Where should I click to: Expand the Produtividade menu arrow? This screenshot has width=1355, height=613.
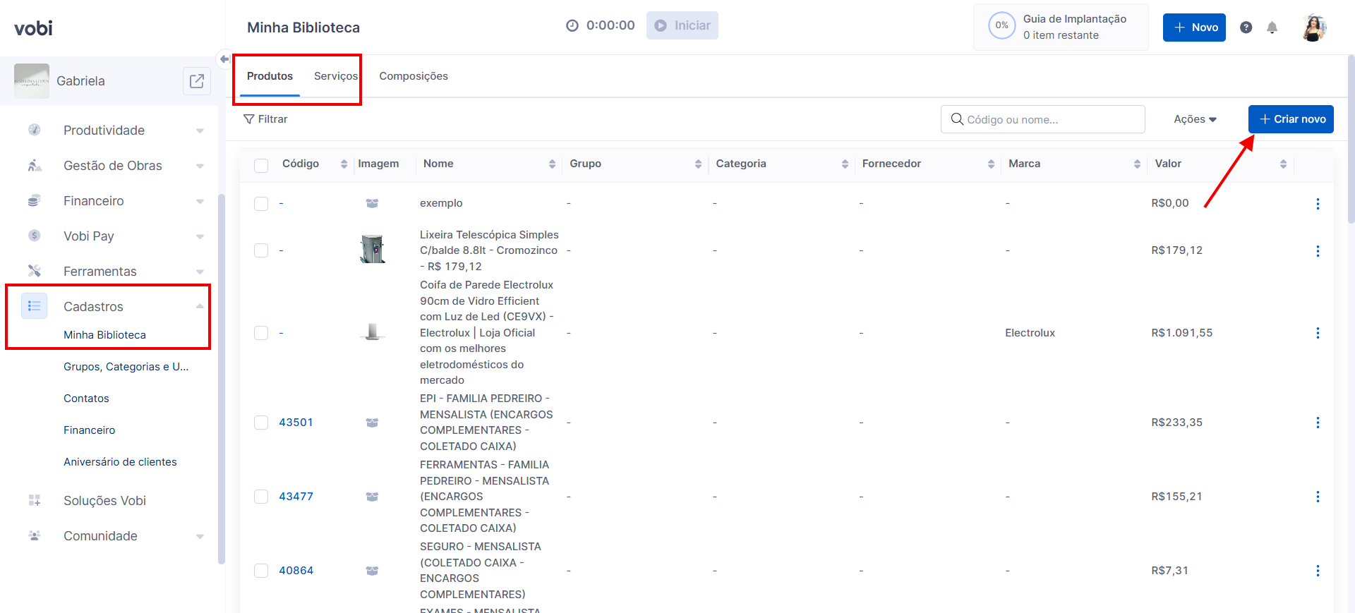[x=200, y=131]
